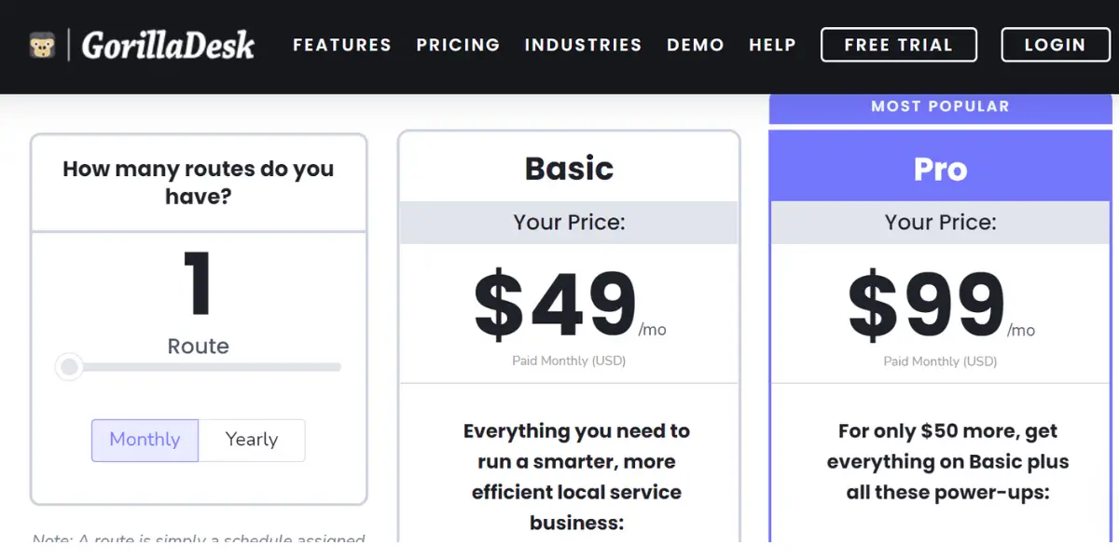Open the Industries navigation item
This screenshot has height=559, width=1119.
tap(583, 45)
